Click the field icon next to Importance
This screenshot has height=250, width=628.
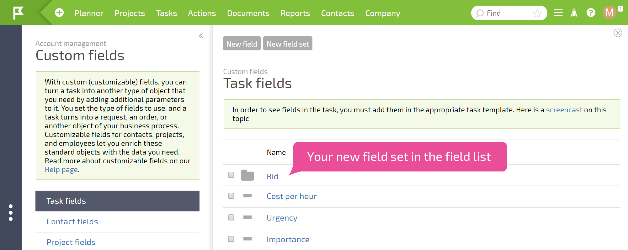pos(247,239)
